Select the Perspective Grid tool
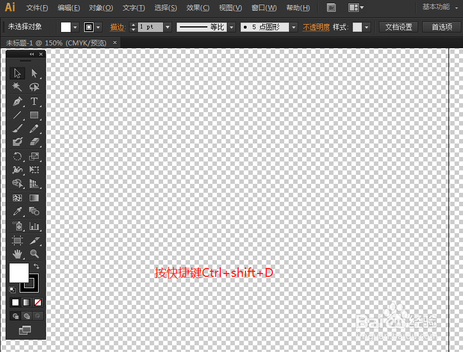This screenshot has width=463, height=352. tap(34, 183)
